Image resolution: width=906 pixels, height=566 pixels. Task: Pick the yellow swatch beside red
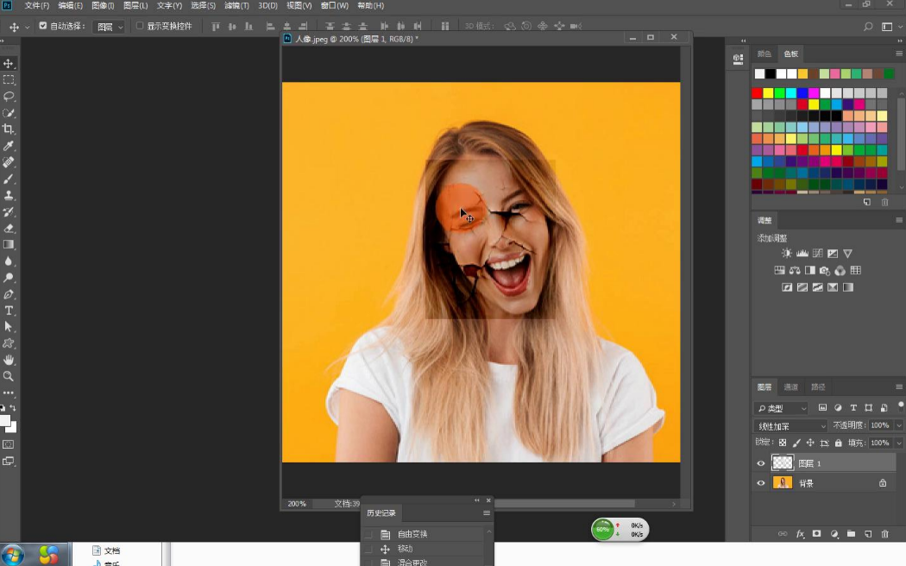click(x=768, y=93)
